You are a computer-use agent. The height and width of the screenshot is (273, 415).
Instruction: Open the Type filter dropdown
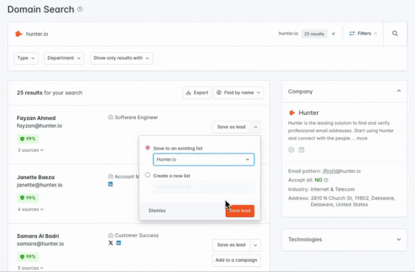pyautogui.click(x=26, y=58)
